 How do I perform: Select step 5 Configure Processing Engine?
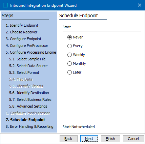31,52
